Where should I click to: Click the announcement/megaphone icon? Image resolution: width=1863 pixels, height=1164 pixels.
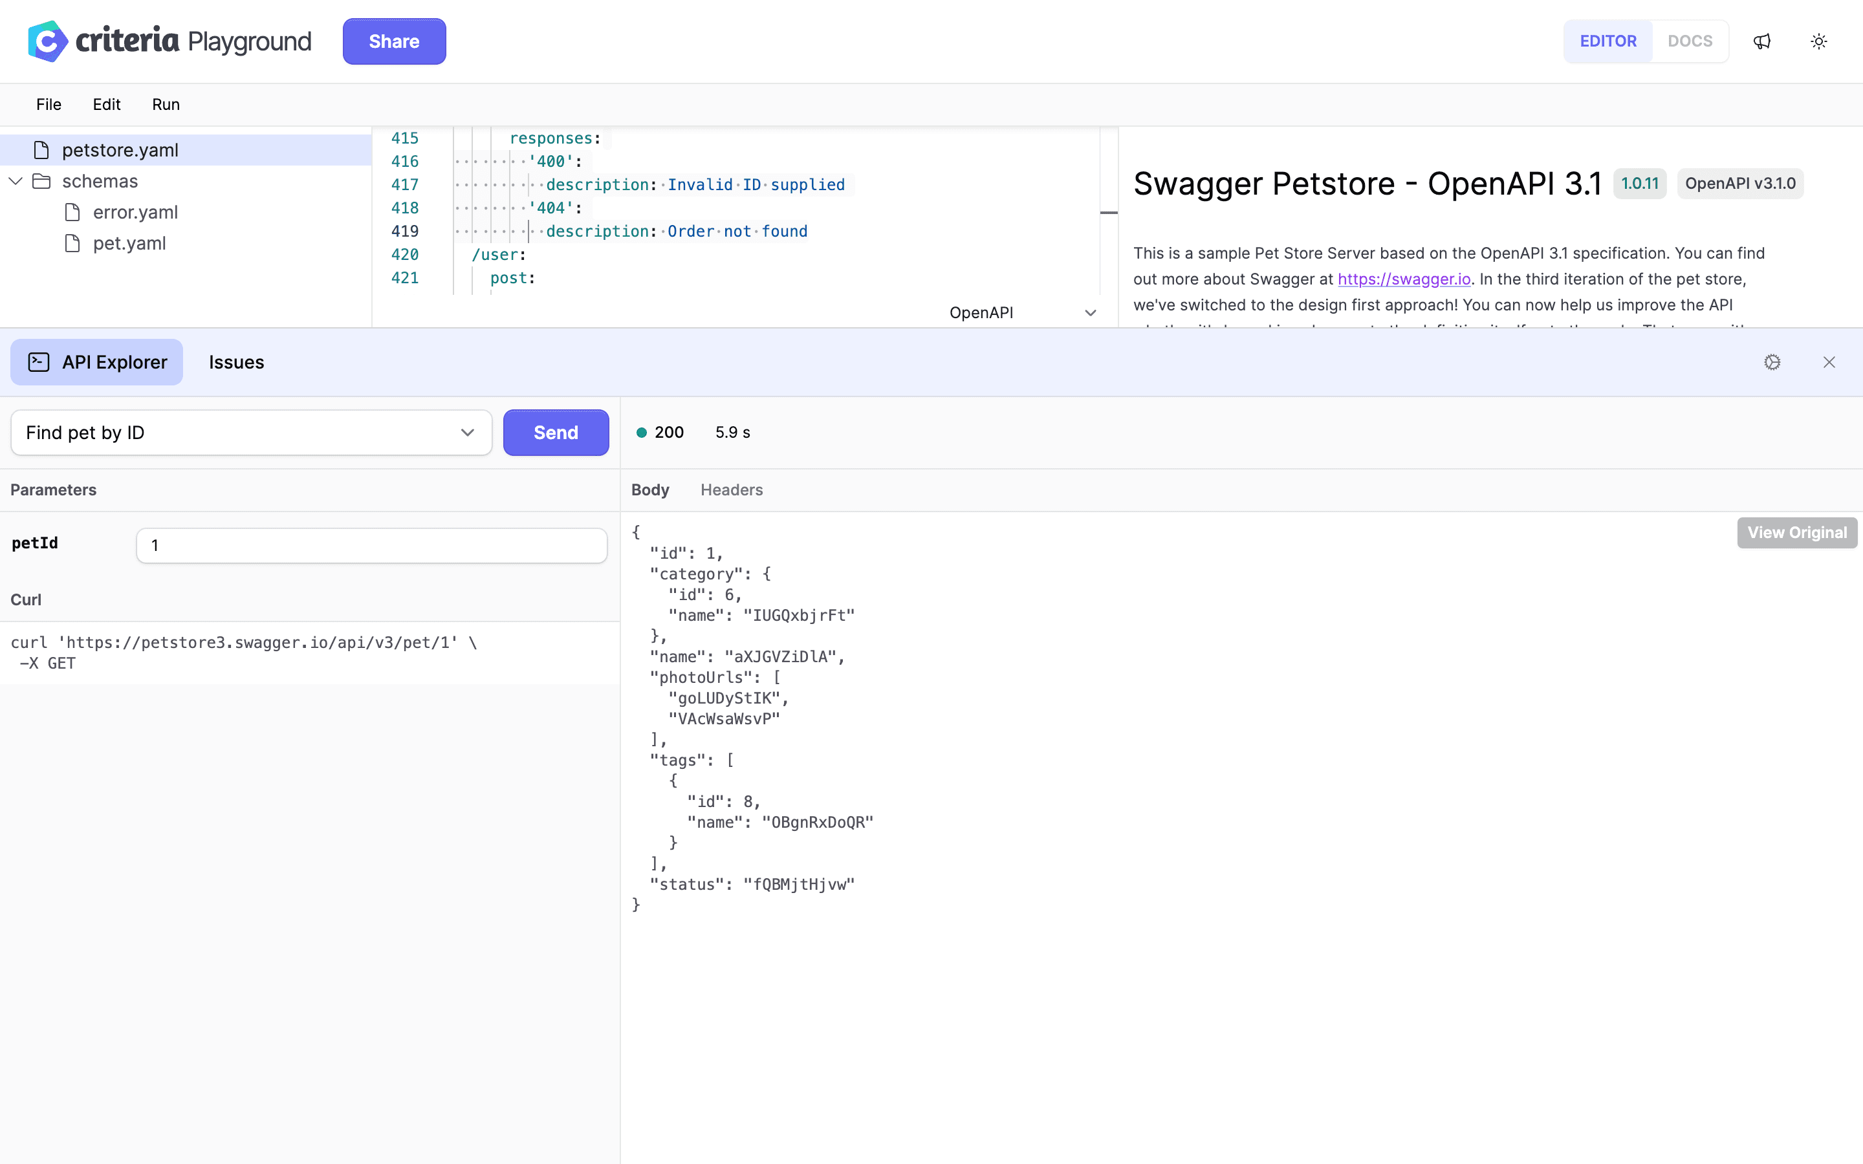click(1762, 40)
